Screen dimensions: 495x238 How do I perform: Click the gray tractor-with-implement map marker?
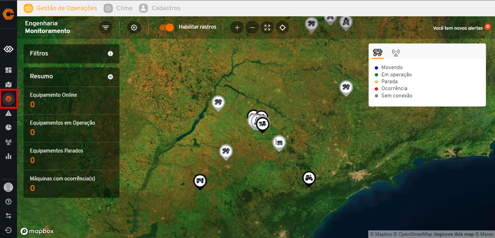coord(279,143)
